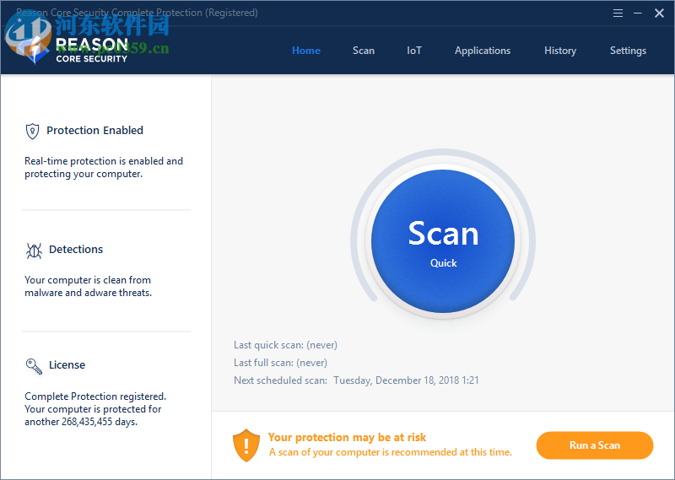Click 'Last quick scan: (never)' text
The height and width of the screenshot is (480, 675).
[285, 345]
